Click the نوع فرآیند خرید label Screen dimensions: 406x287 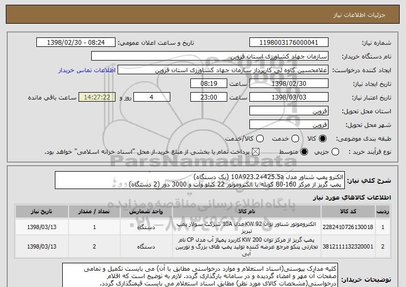coord(370,152)
